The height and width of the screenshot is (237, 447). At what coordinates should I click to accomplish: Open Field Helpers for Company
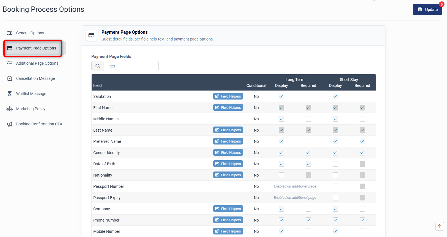228,209
